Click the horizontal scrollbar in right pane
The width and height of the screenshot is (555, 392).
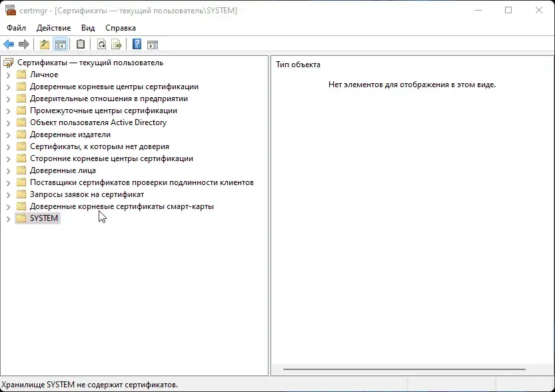point(404,369)
